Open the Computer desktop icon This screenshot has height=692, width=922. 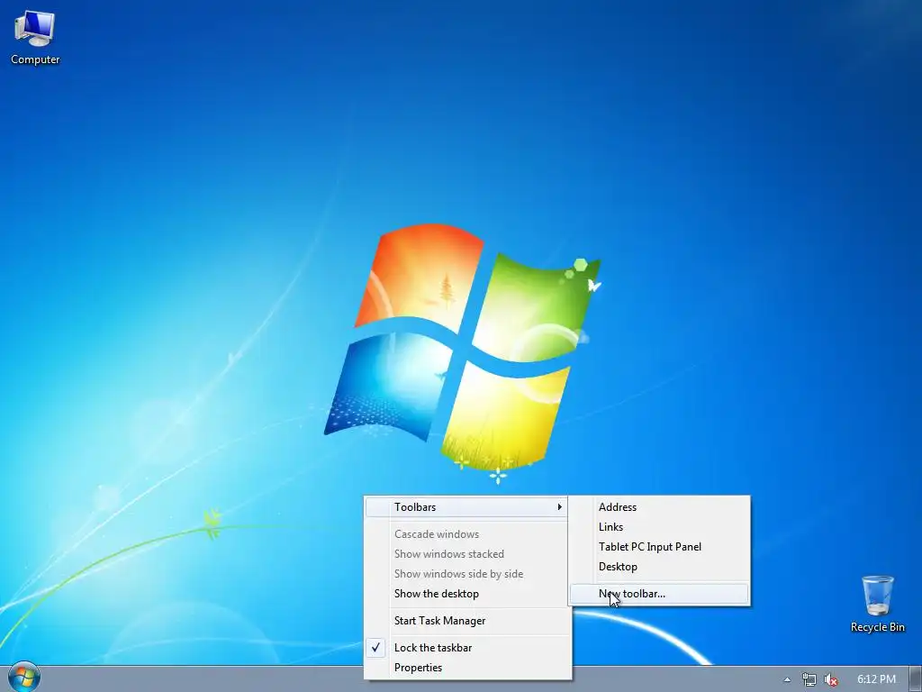35,38
